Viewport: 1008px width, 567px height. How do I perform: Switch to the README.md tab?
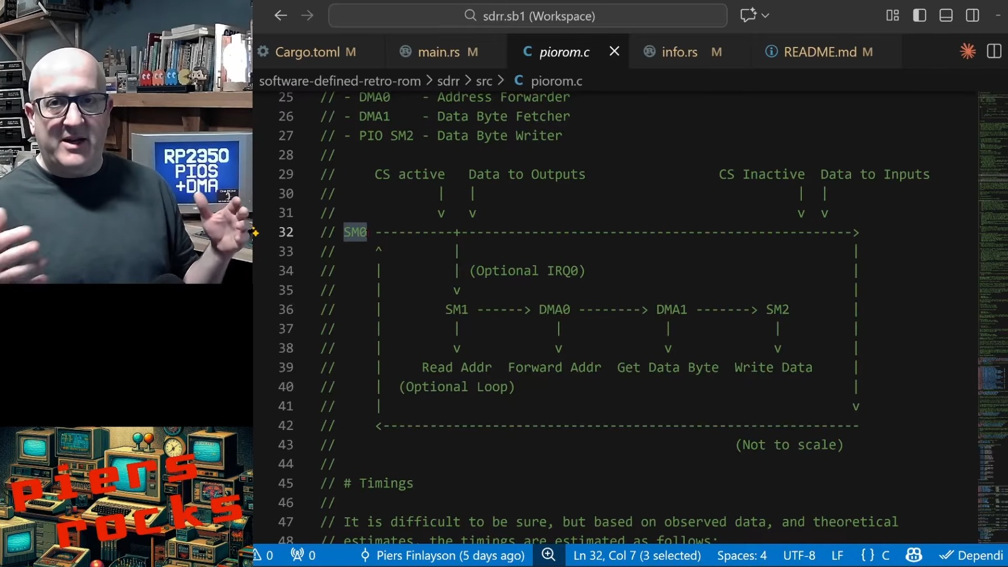pyautogui.click(x=820, y=52)
